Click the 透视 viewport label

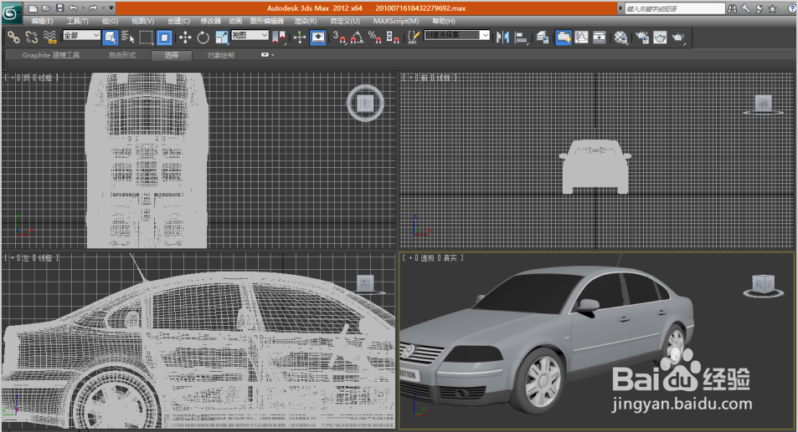[427, 258]
